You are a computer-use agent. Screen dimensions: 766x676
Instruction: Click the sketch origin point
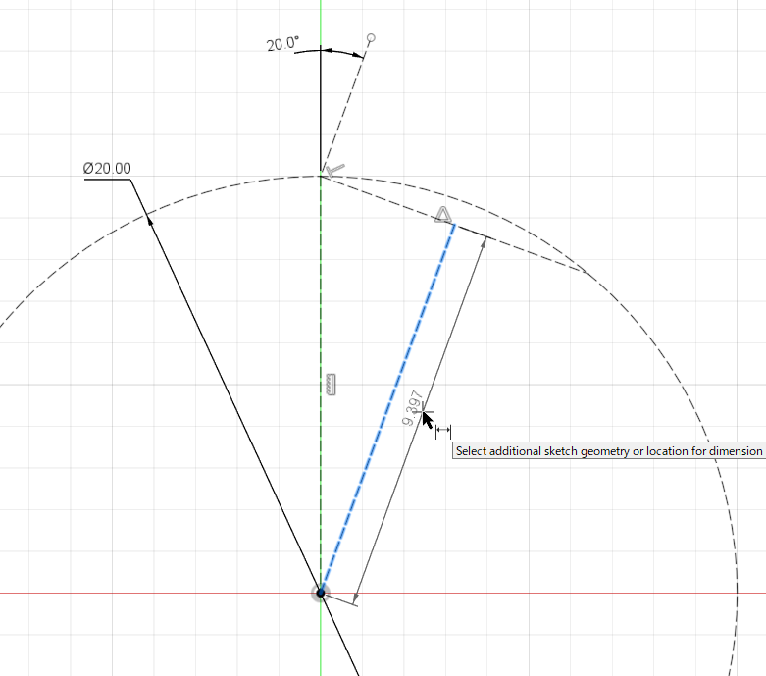[321, 593]
